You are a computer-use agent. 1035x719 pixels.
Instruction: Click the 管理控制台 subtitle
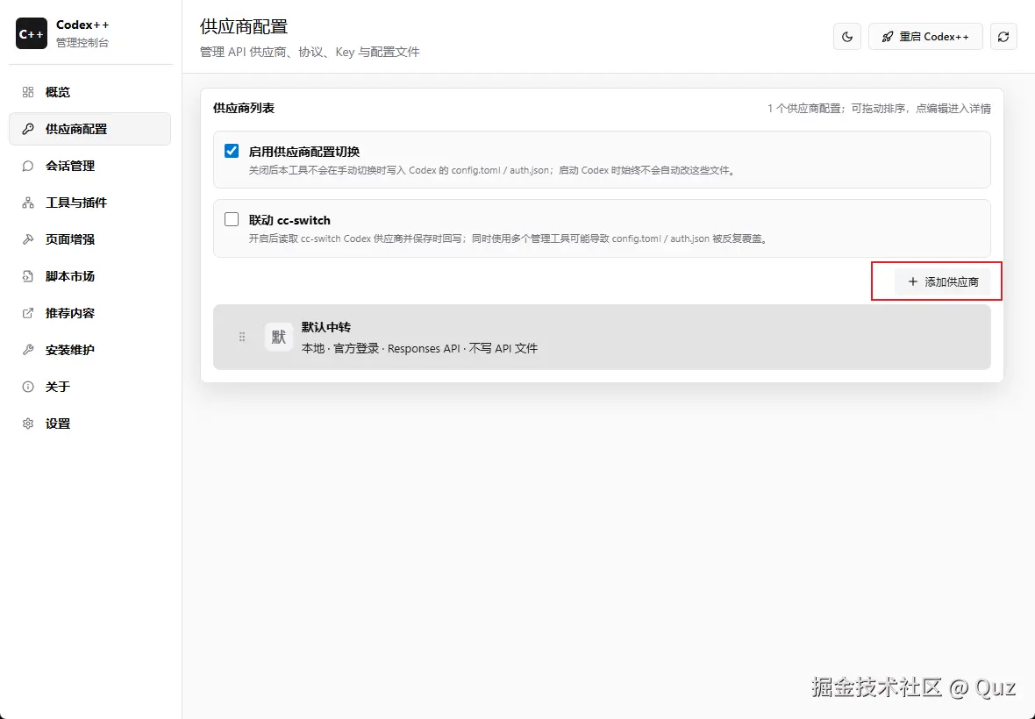point(82,43)
